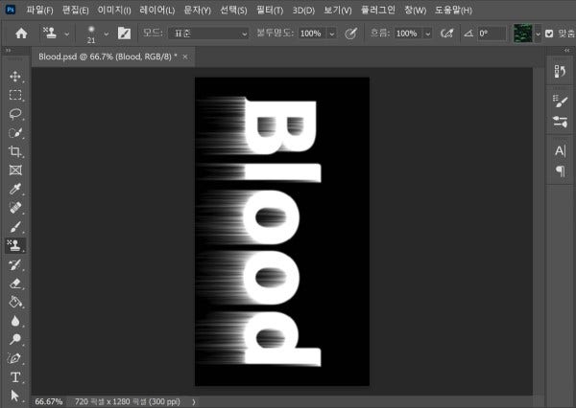Collapse the right panel dock
The image size is (576, 408).
[567, 50]
